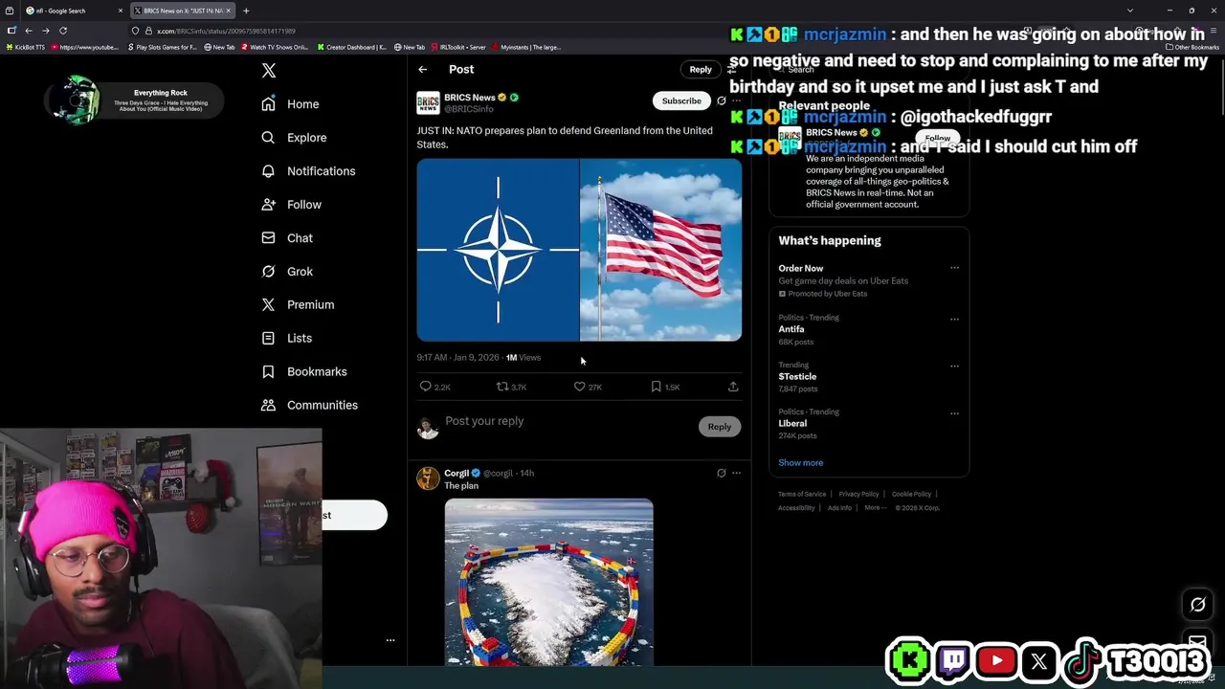Image resolution: width=1225 pixels, height=689 pixels.
Task: Open more options for the Order Now promotion
Action: (x=954, y=269)
